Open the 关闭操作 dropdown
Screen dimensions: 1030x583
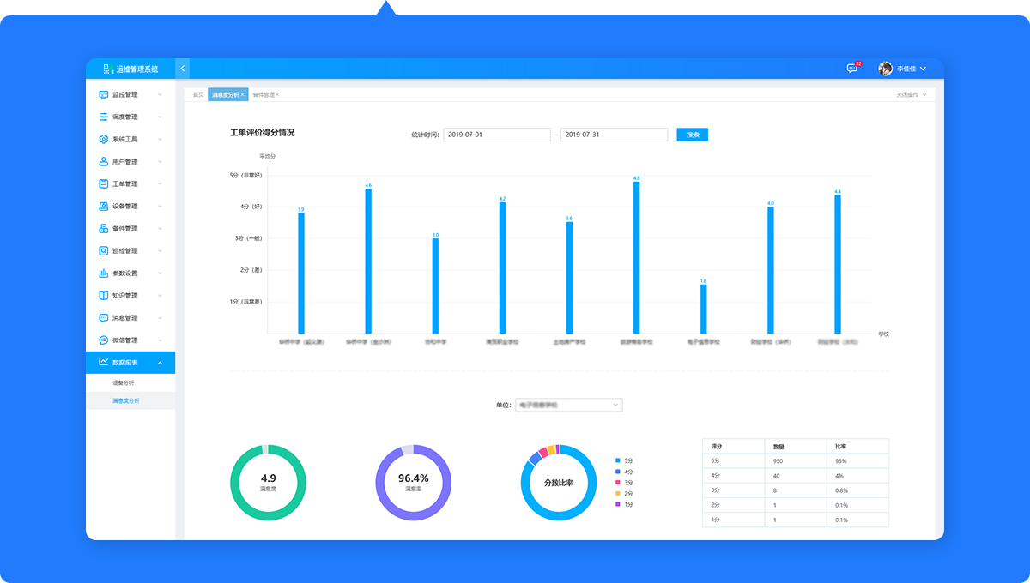tap(912, 94)
